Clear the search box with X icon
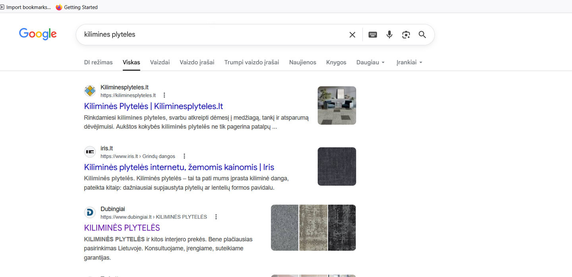The width and height of the screenshot is (572, 277). point(352,35)
